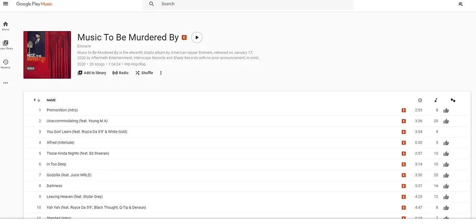Click the album cover thumbnail

(47, 55)
